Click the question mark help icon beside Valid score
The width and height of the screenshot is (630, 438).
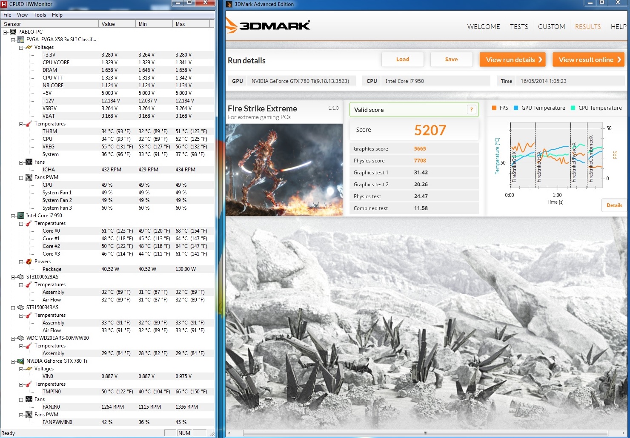471,110
